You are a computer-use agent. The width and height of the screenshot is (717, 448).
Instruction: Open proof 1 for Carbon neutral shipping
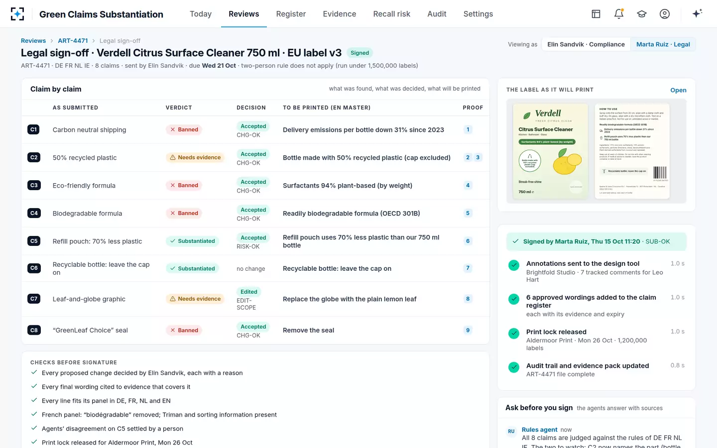click(468, 129)
